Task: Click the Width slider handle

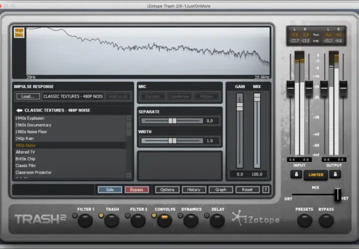Action: (x=173, y=140)
